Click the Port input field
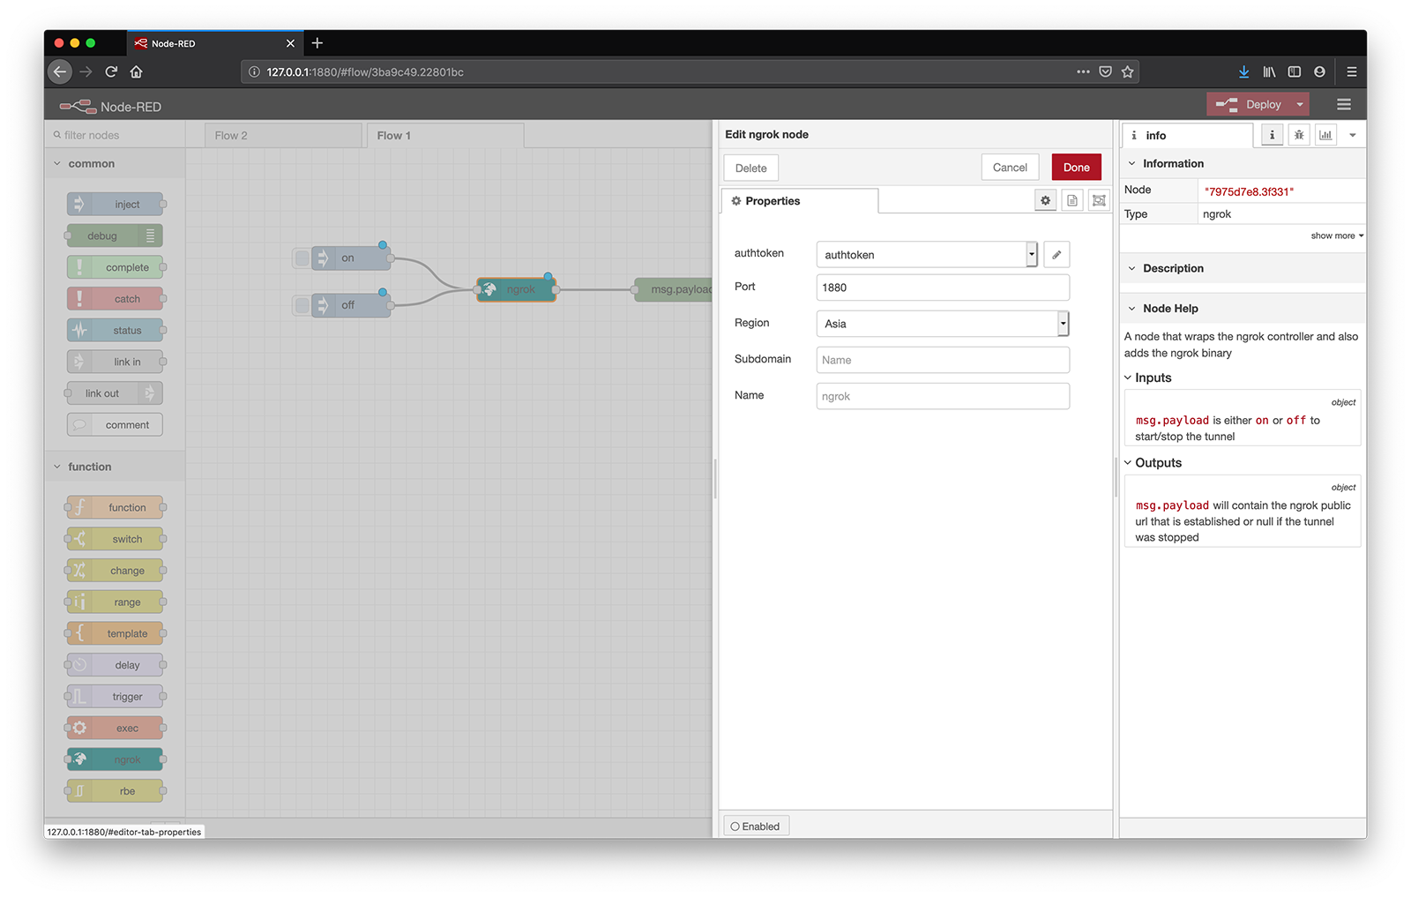The image size is (1411, 897). (x=943, y=288)
